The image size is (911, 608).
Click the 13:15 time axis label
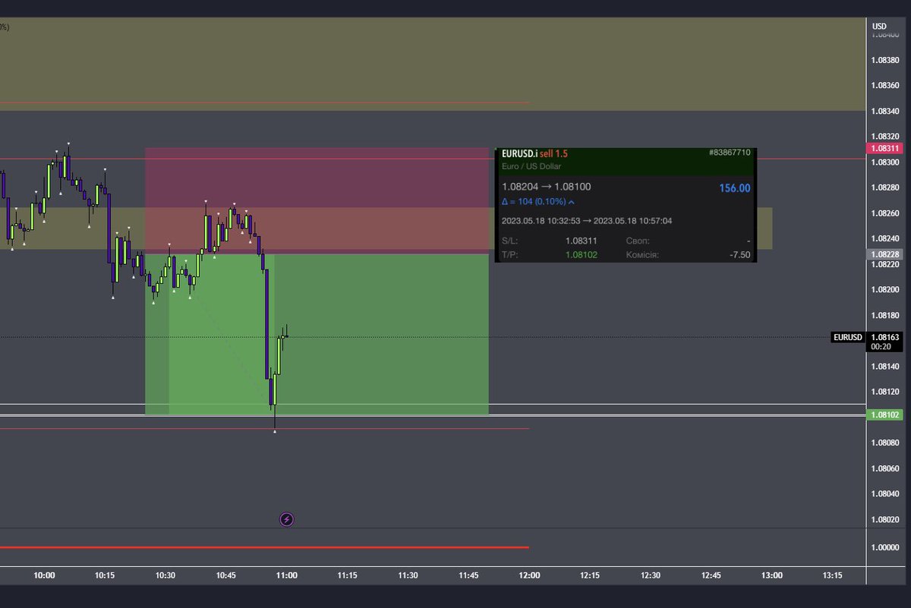click(833, 575)
